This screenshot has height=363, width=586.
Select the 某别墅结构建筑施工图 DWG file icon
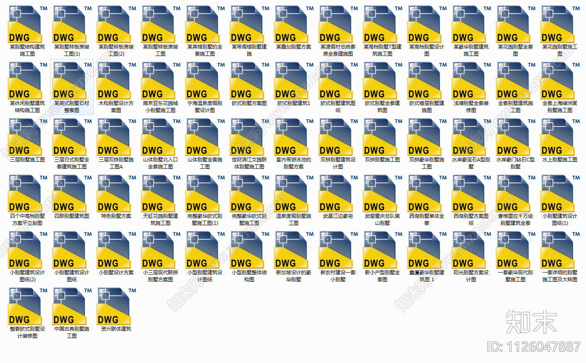(25, 24)
